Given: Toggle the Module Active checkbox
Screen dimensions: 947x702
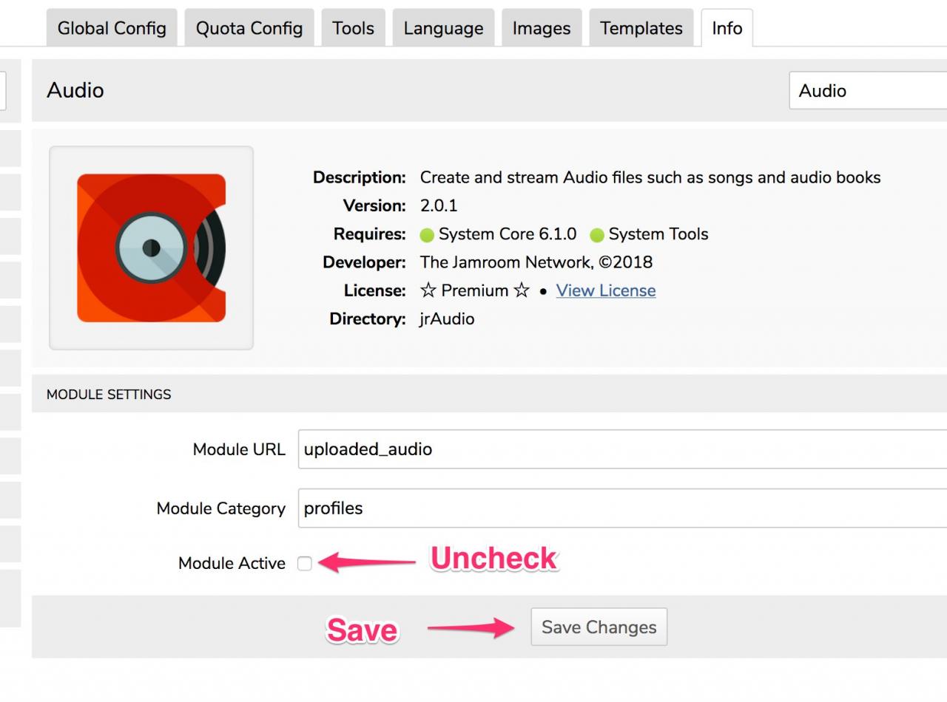Looking at the screenshot, I should click(305, 563).
